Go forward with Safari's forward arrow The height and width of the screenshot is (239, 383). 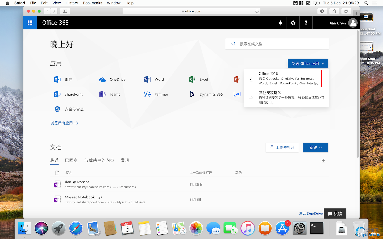[54, 11]
